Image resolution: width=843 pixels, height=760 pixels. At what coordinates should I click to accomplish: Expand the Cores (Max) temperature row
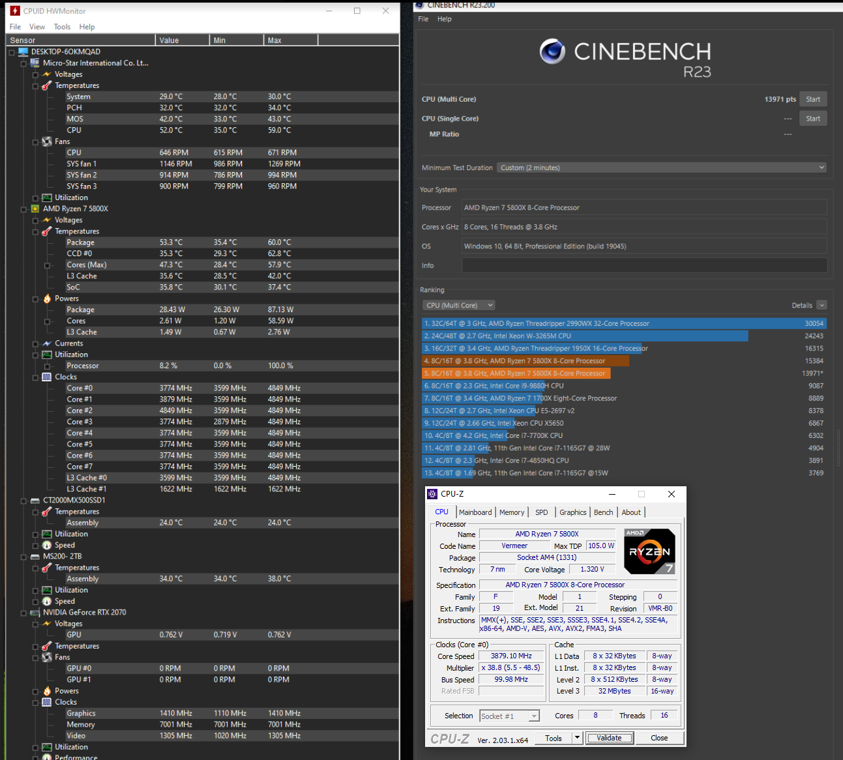click(x=47, y=265)
